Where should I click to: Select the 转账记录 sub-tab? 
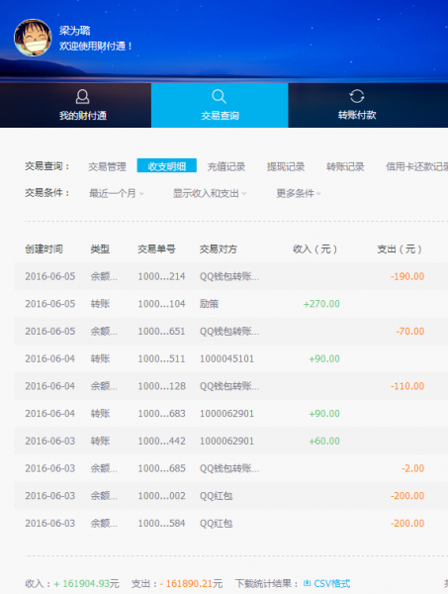click(x=345, y=166)
